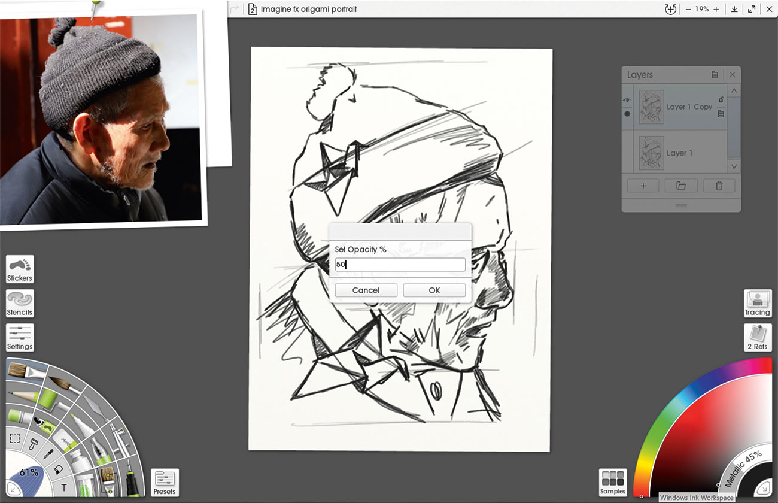The image size is (778, 503).
Task: Toggle visibility of Layer 1 Copy
Action: point(627,101)
